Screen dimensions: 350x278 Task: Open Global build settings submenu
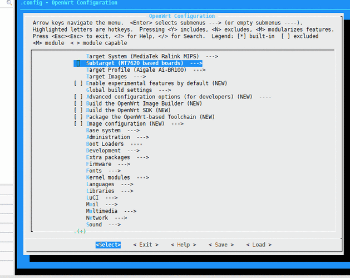click(x=129, y=90)
